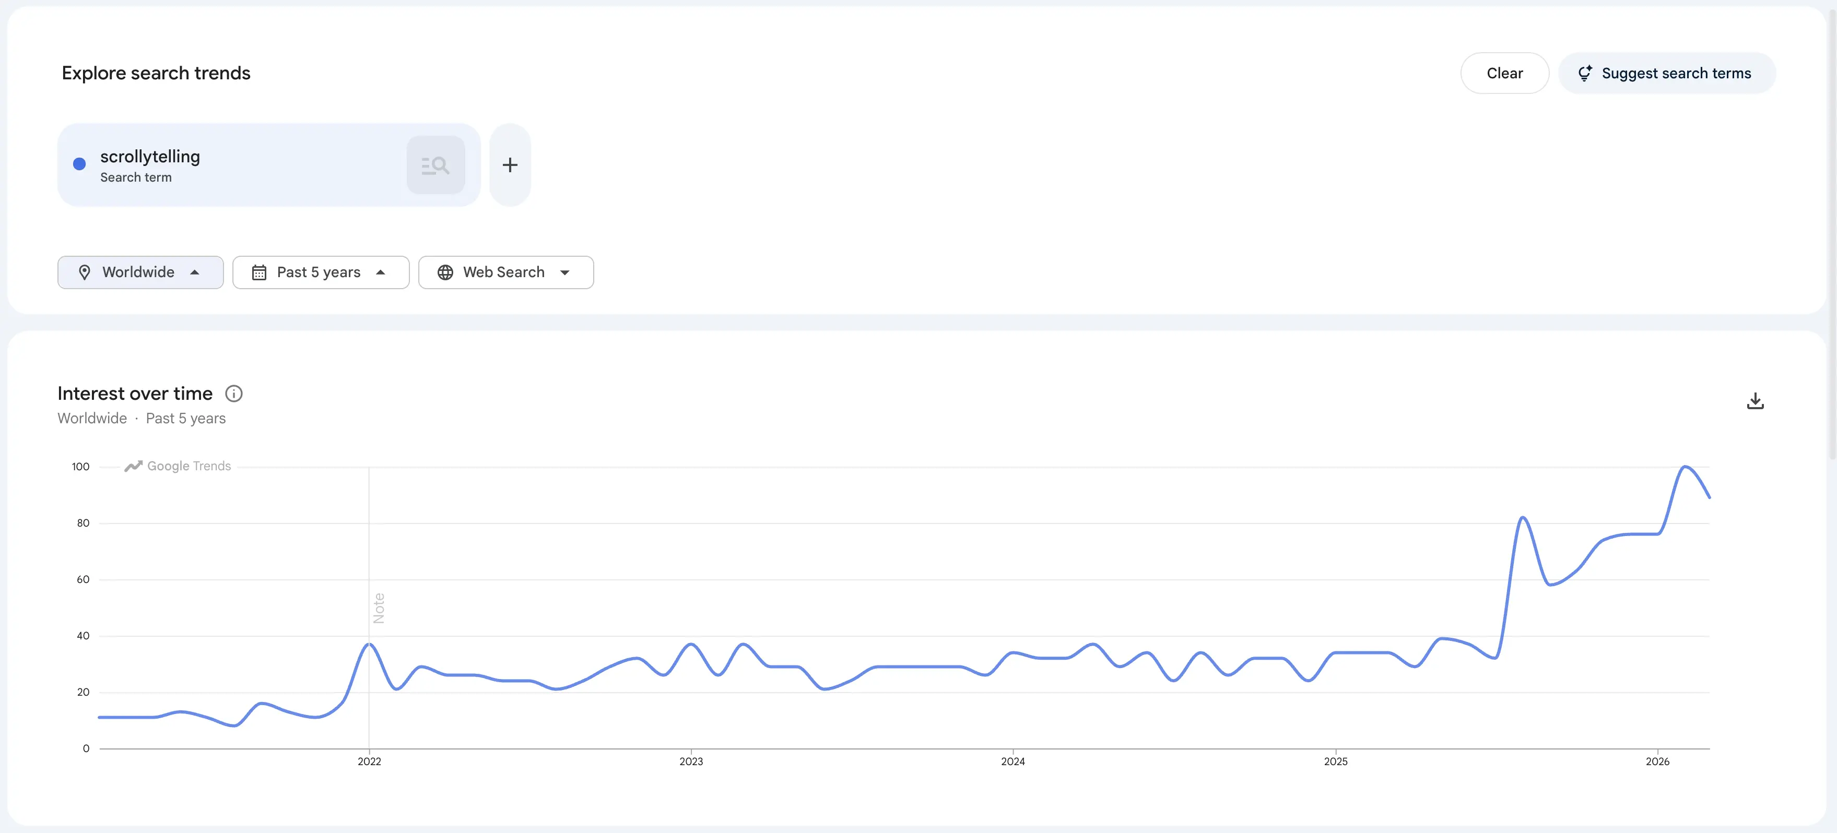
Task: Open Suggest search terms
Action: (1667, 73)
